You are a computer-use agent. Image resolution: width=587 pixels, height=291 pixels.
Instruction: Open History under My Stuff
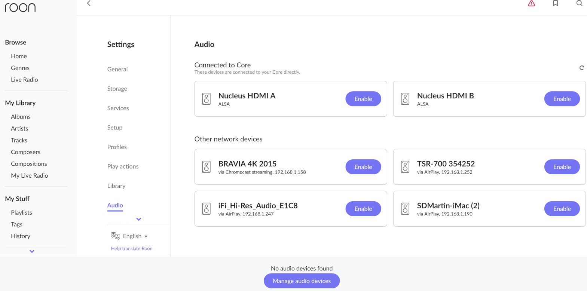[x=21, y=236]
